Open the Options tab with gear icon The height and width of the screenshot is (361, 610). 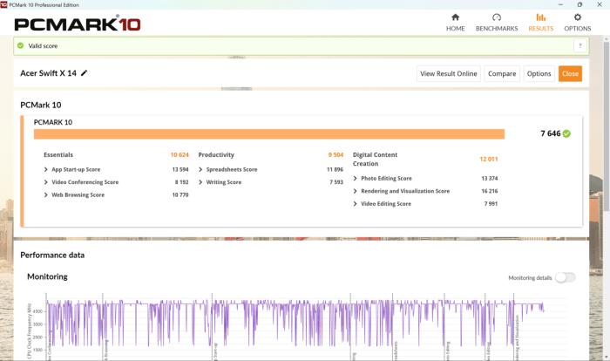pos(577,23)
